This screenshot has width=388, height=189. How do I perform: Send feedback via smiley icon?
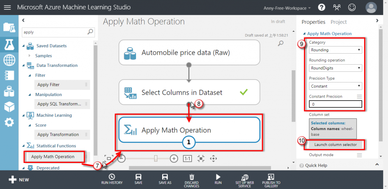(352, 8)
